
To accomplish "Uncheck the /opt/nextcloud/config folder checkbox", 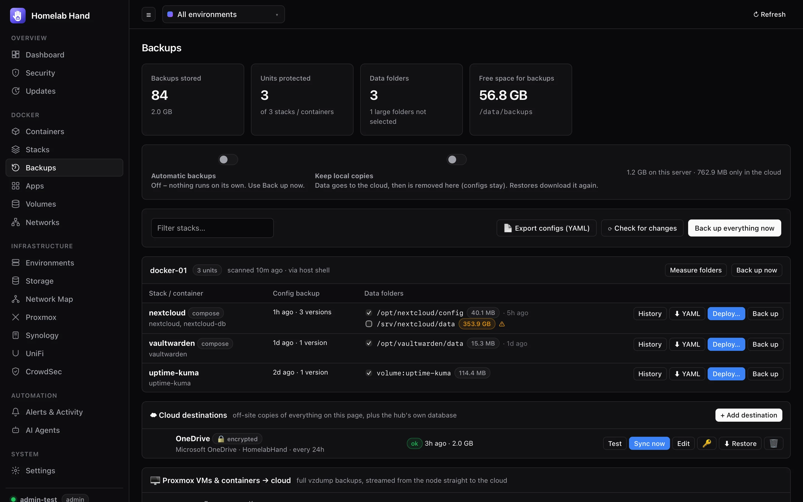I will (369, 313).
